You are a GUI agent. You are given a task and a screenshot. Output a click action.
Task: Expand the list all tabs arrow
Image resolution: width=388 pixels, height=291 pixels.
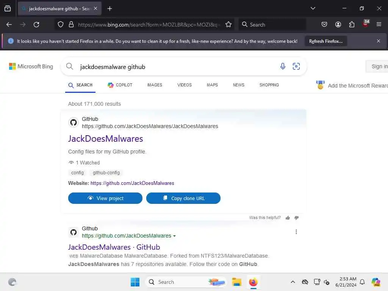(313, 8)
